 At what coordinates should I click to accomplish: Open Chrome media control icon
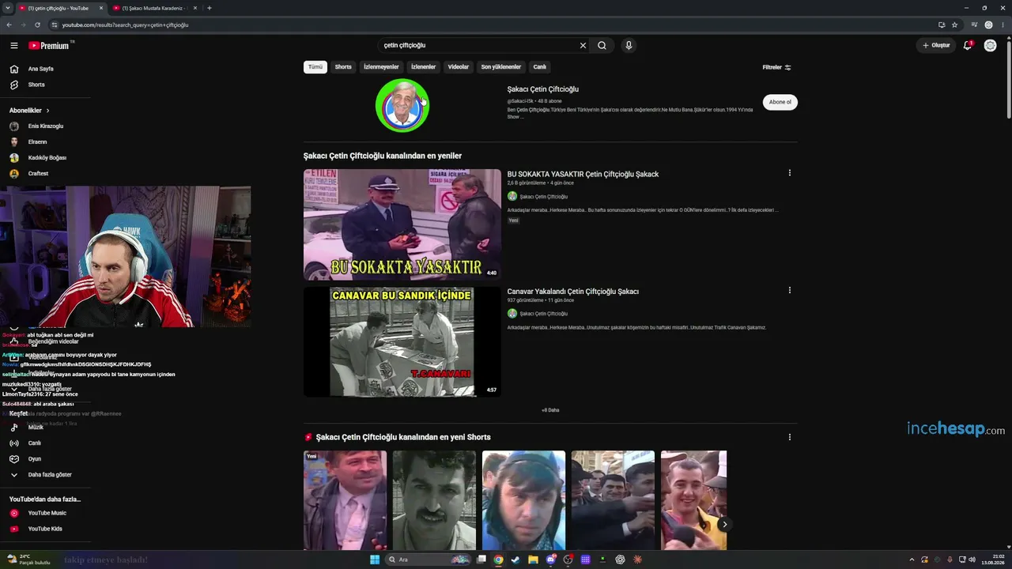click(x=974, y=24)
